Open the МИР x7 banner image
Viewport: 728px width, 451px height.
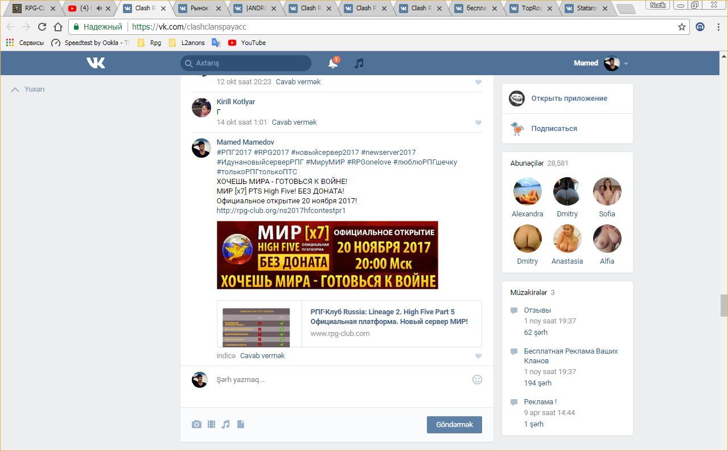pos(327,255)
